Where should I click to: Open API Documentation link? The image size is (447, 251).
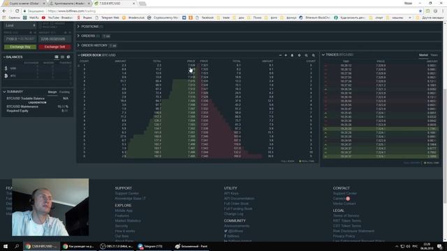click(x=239, y=198)
